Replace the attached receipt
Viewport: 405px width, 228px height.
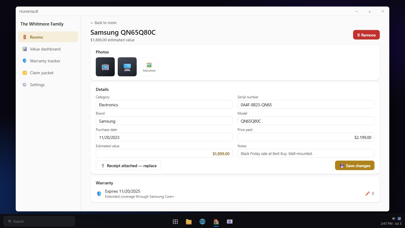[128, 166]
